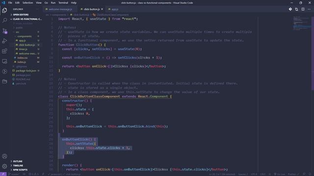
Task: Split the editor to the right
Action: (303, 9)
